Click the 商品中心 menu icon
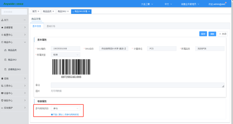 pyautogui.click(x=2, y=42)
